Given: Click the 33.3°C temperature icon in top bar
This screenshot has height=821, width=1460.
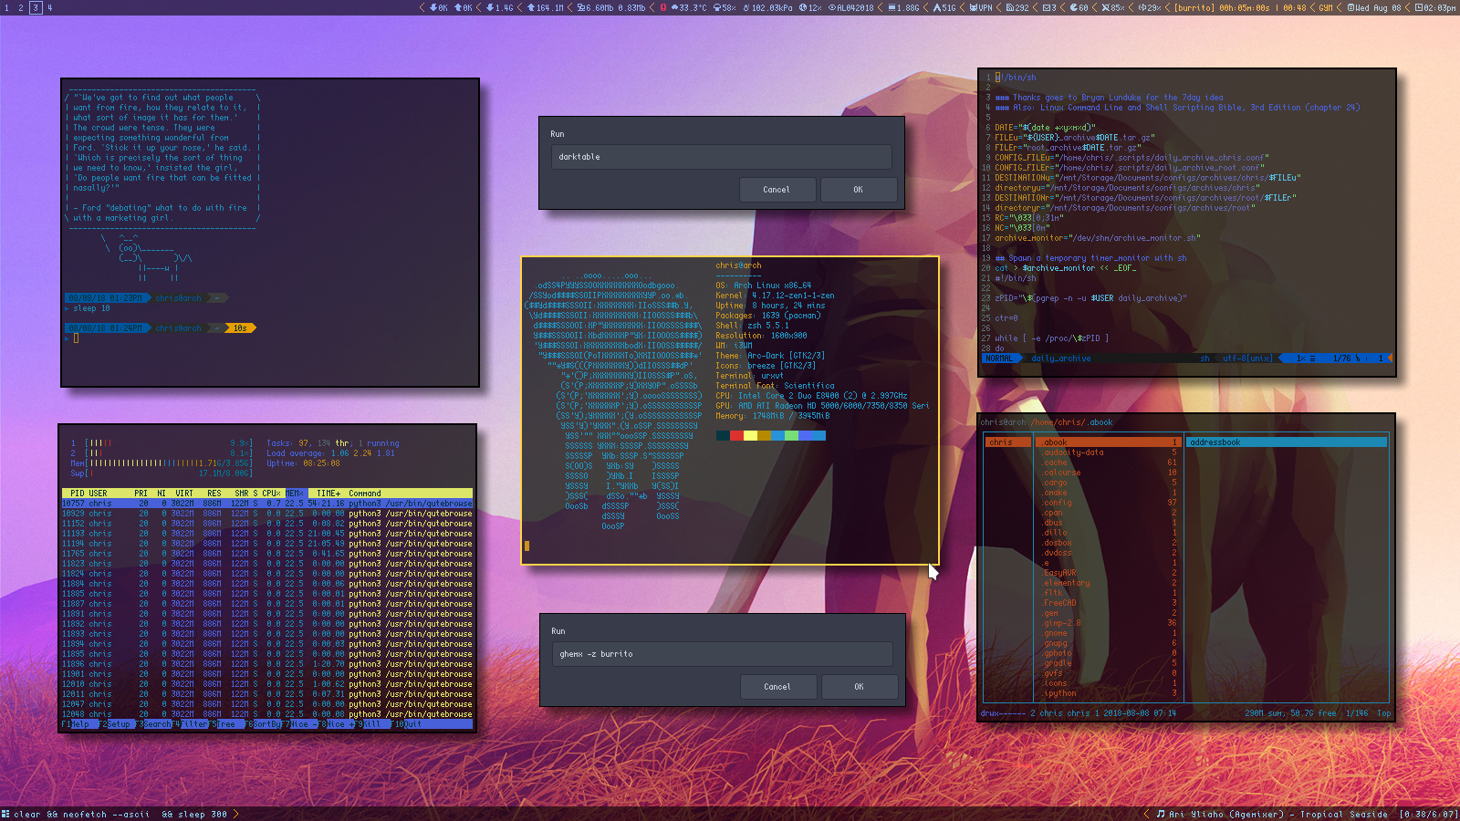Looking at the screenshot, I should click(x=675, y=7).
